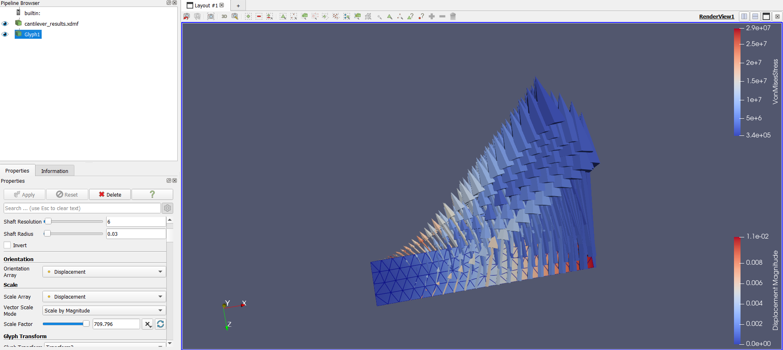Click the grey minus Shrink Selection icon
Screen dimensions: 783x350
(x=442, y=16)
